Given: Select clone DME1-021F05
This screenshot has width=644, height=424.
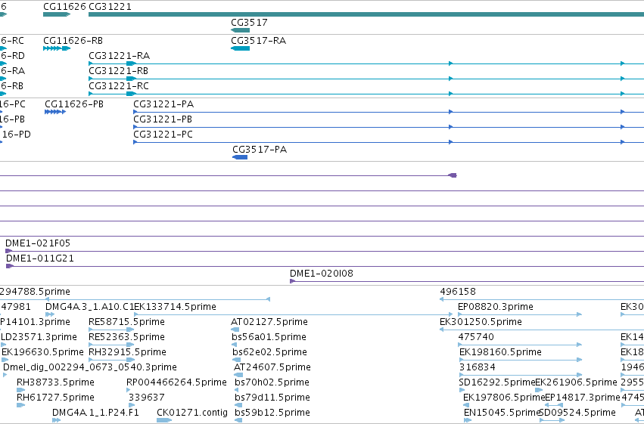Looking at the screenshot, I should 38,243.
